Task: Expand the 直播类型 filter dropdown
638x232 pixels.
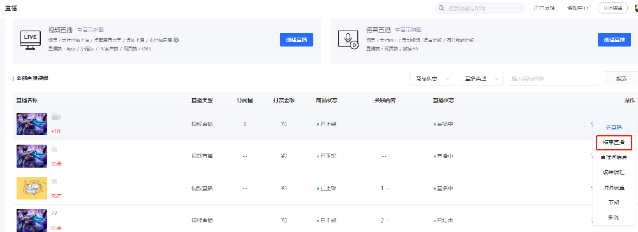Action: tap(481, 79)
